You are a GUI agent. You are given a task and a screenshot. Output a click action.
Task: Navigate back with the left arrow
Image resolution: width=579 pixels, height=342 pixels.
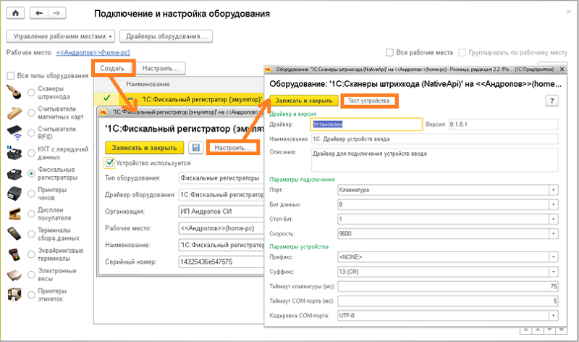coord(39,13)
